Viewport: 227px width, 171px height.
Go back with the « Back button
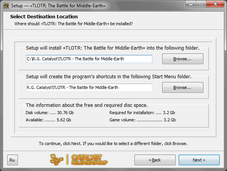155,160
